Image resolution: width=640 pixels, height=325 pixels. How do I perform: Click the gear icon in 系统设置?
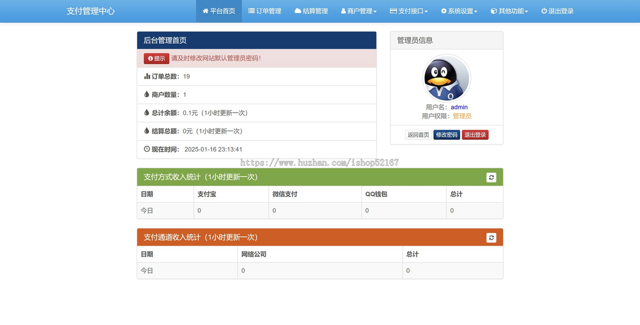click(444, 11)
